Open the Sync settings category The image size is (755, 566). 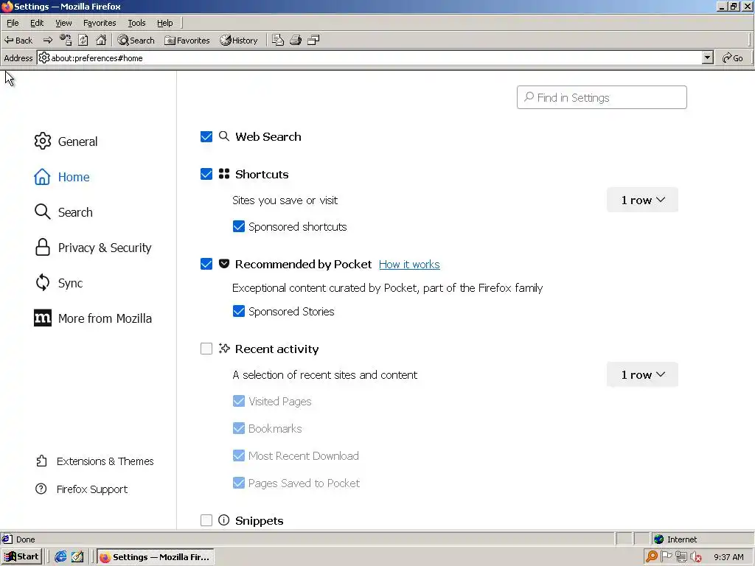coord(59,283)
